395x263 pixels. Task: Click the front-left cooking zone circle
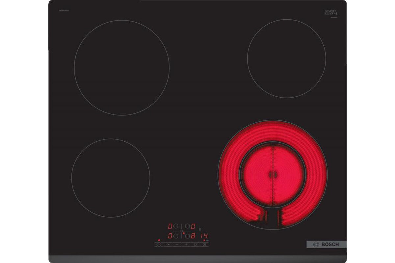pyautogui.click(x=111, y=178)
